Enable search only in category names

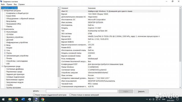pos(70,95)
